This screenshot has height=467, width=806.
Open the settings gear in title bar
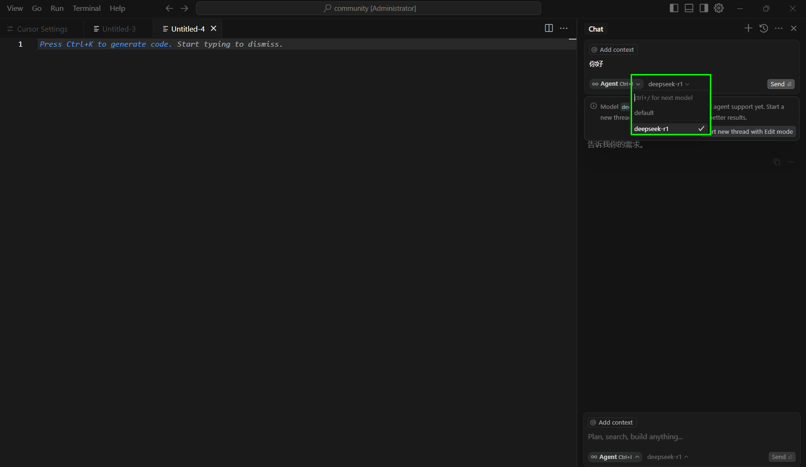tap(718, 8)
